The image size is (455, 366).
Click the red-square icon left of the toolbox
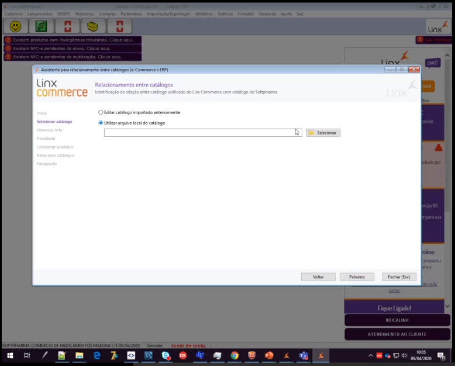click(67, 26)
